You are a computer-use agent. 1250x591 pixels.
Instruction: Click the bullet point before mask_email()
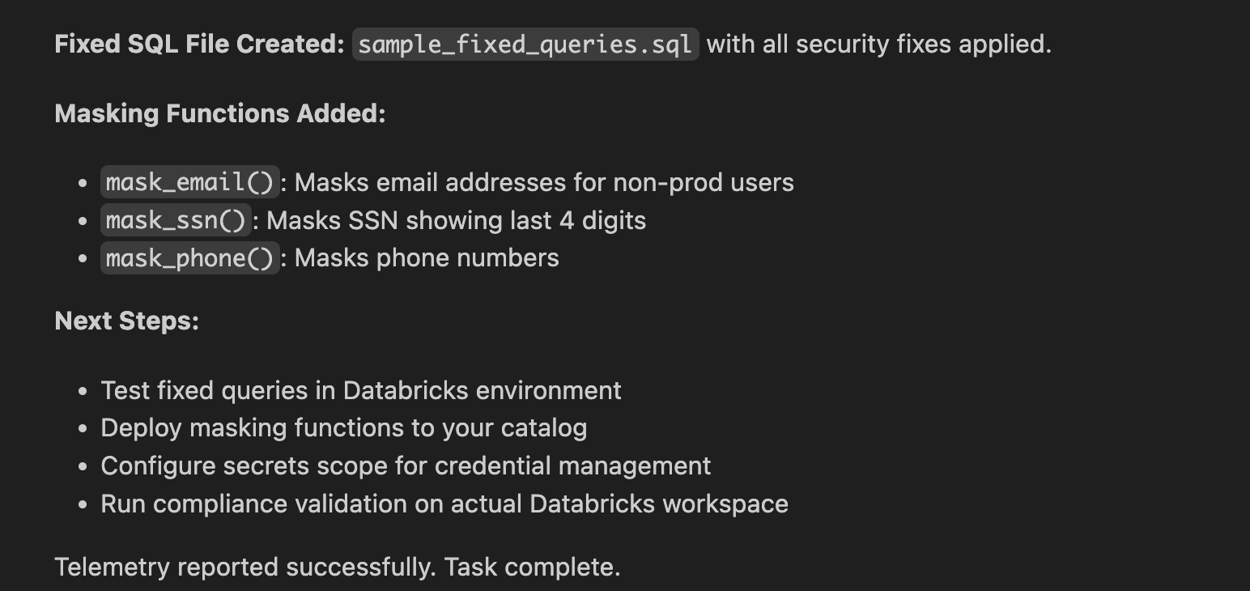83,183
